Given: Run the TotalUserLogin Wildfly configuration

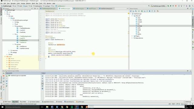Looking at the screenshot, I should click(x=168, y=6).
